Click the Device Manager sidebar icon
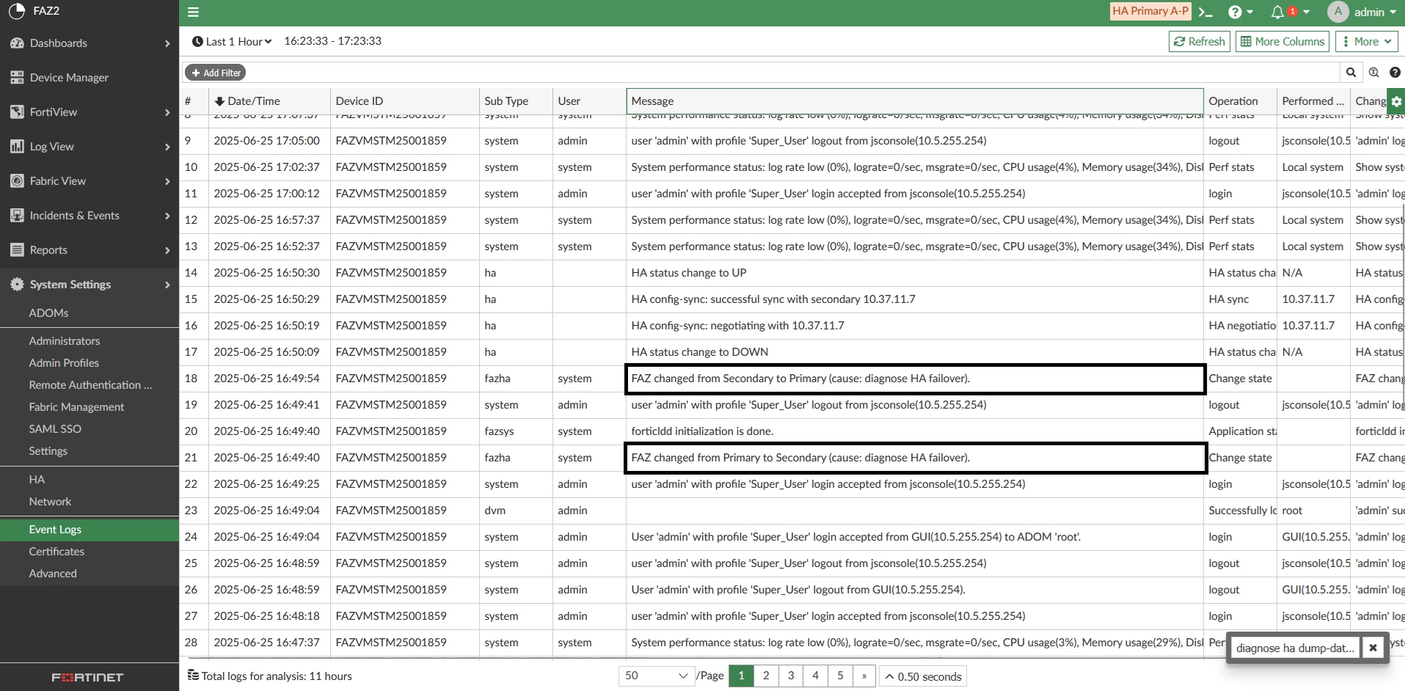Viewport: 1405px width, 691px height. point(17,78)
